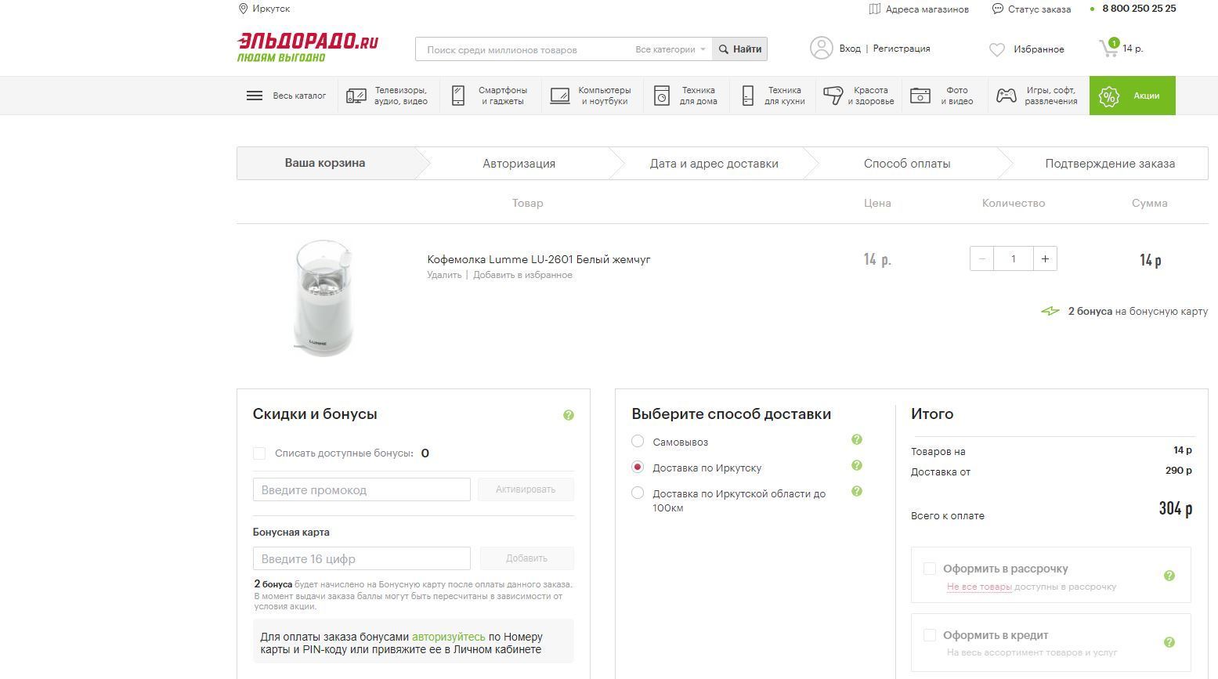Click help icon next to Самовывоз
1218x679 pixels.
click(x=856, y=440)
